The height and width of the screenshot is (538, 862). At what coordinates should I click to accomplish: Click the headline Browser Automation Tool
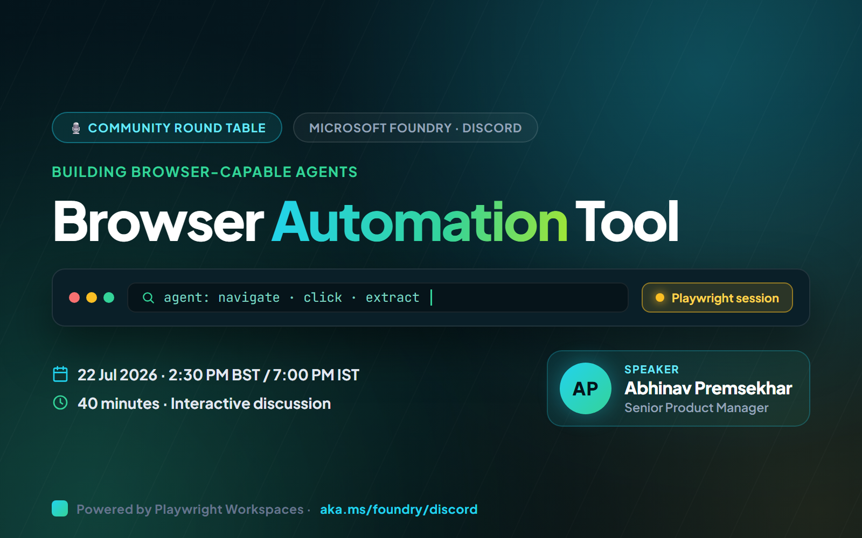[x=366, y=222]
